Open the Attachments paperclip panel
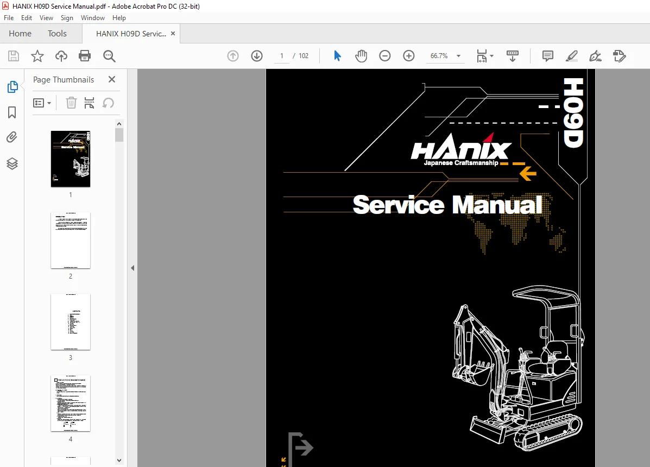The image size is (650, 467). point(12,137)
